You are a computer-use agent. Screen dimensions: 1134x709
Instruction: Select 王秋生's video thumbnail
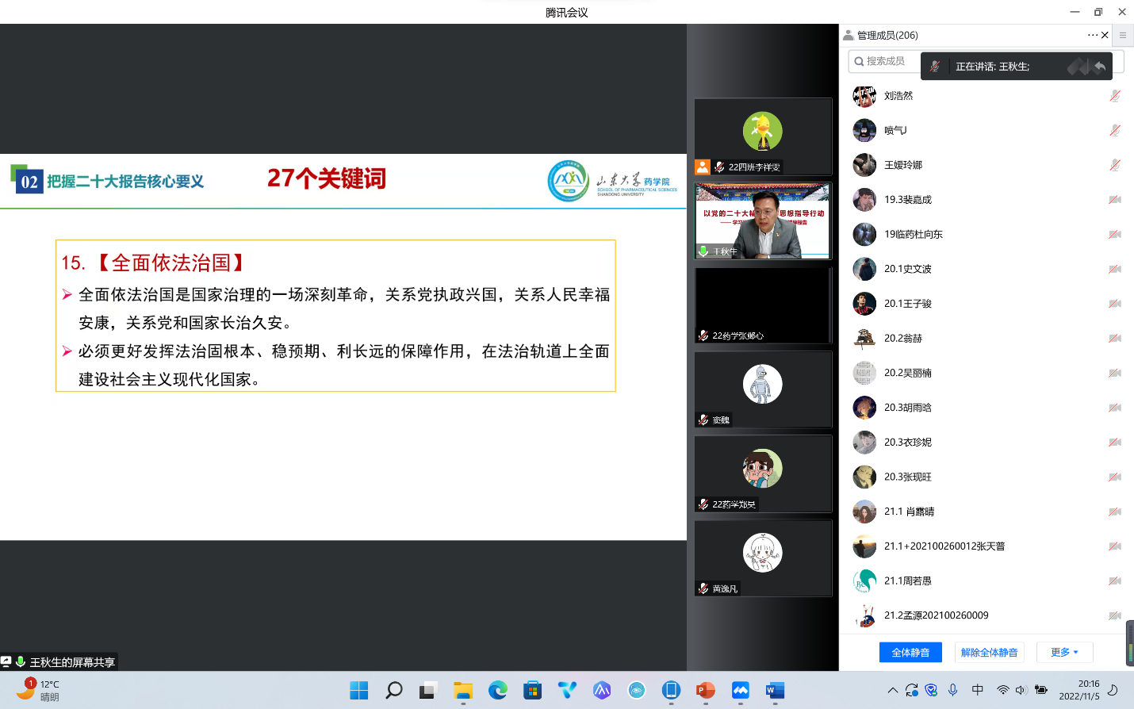pyautogui.click(x=763, y=221)
